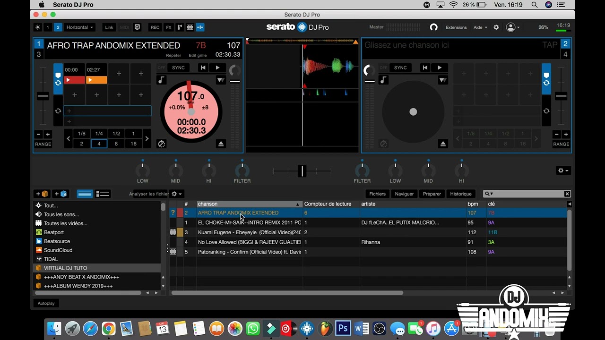
Task: Jump to previous track on left deck
Action: (203, 68)
